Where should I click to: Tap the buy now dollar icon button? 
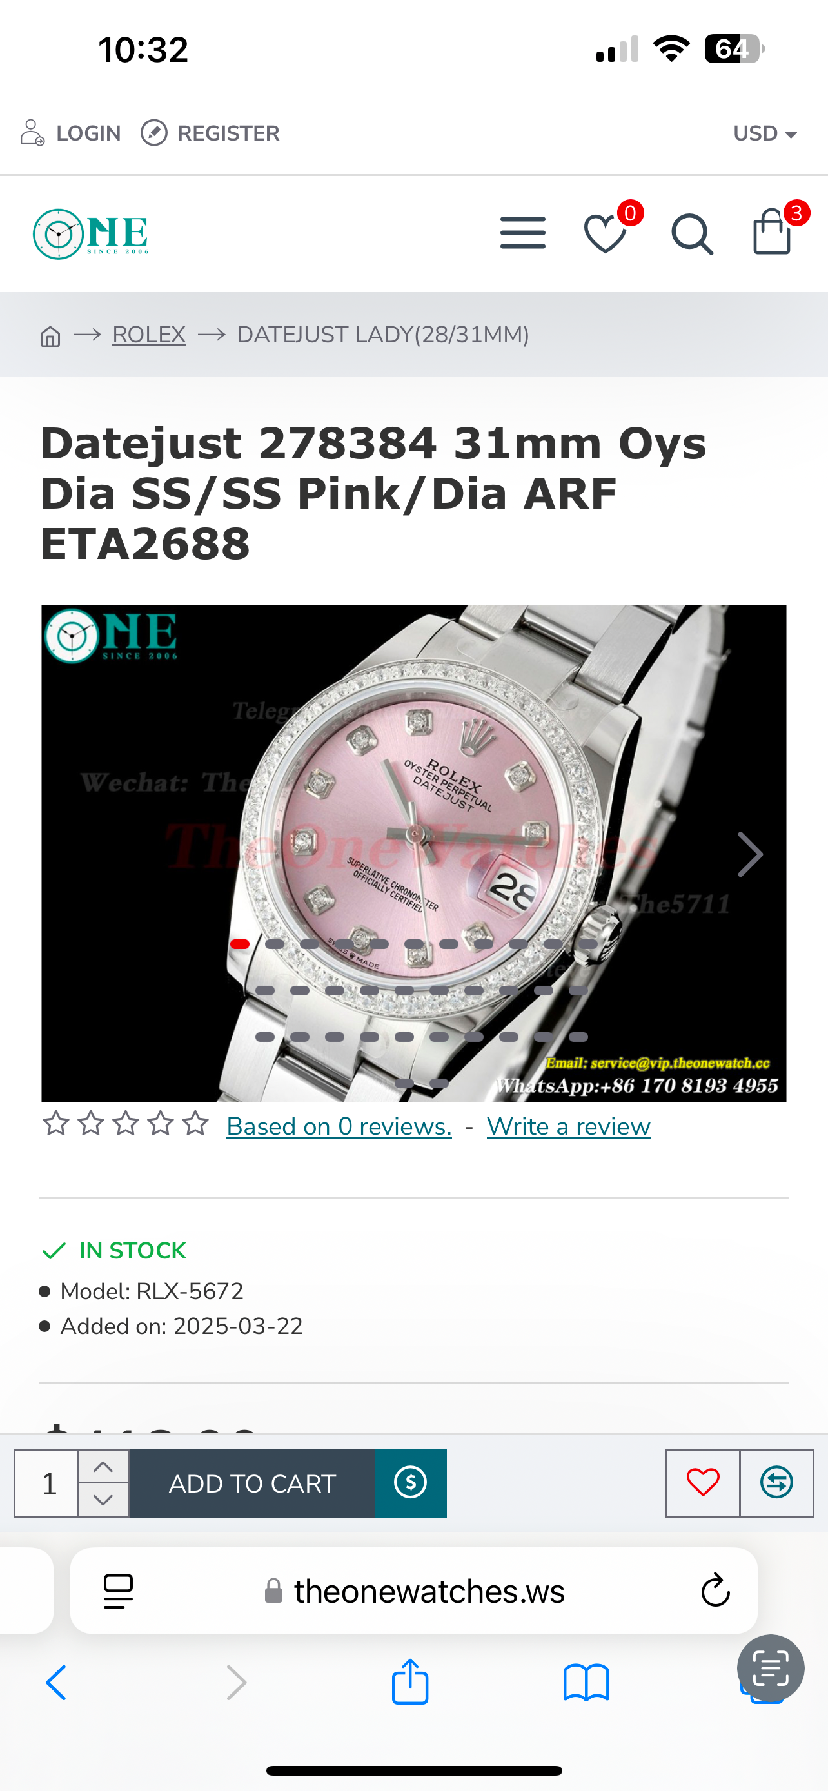point(411,1483)
